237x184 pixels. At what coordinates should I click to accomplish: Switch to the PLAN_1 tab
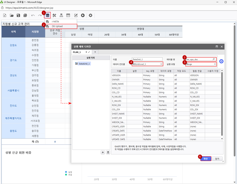[77, 52]
